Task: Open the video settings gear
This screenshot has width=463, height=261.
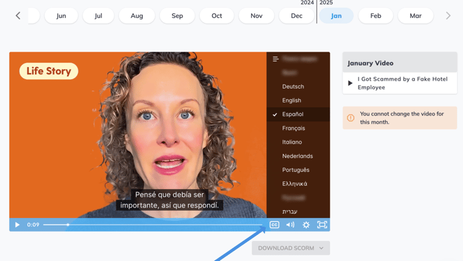Action: [x=306, y=225]
